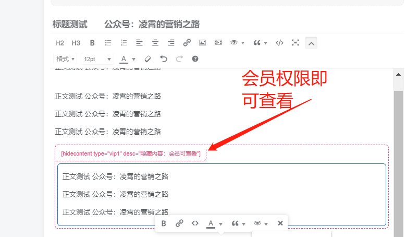Collapse the second toolbar row
Image resolution: width=406 pixels, height=237 pixels.
click(x=311, y=43)
